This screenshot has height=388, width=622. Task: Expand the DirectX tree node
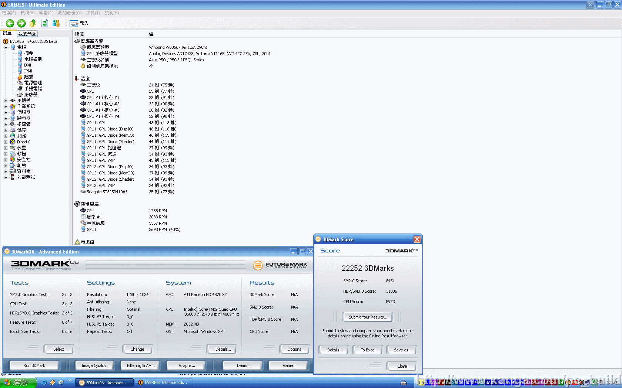(x=6, y=142)
